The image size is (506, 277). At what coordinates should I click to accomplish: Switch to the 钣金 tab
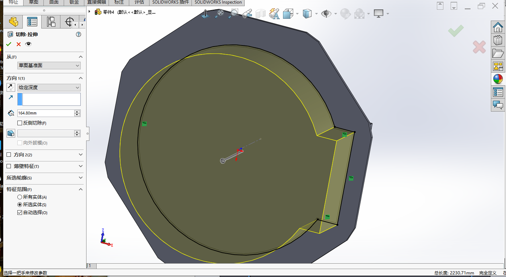(x=74, y=3)
